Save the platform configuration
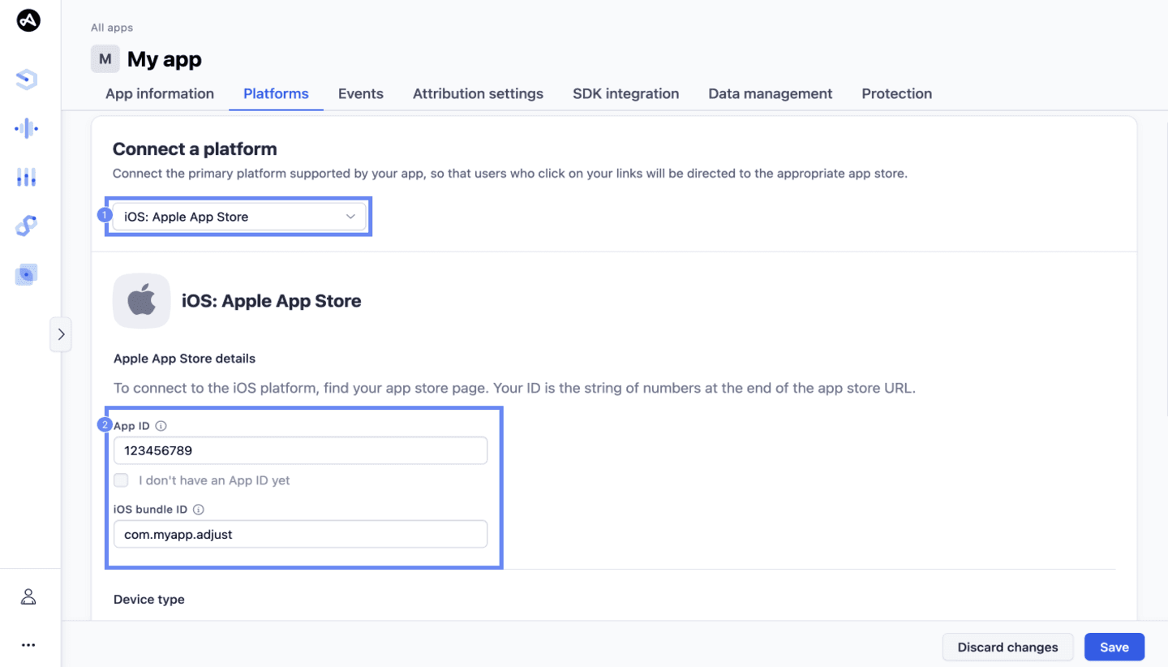Screen dimensions: 1168x667 1114,647
